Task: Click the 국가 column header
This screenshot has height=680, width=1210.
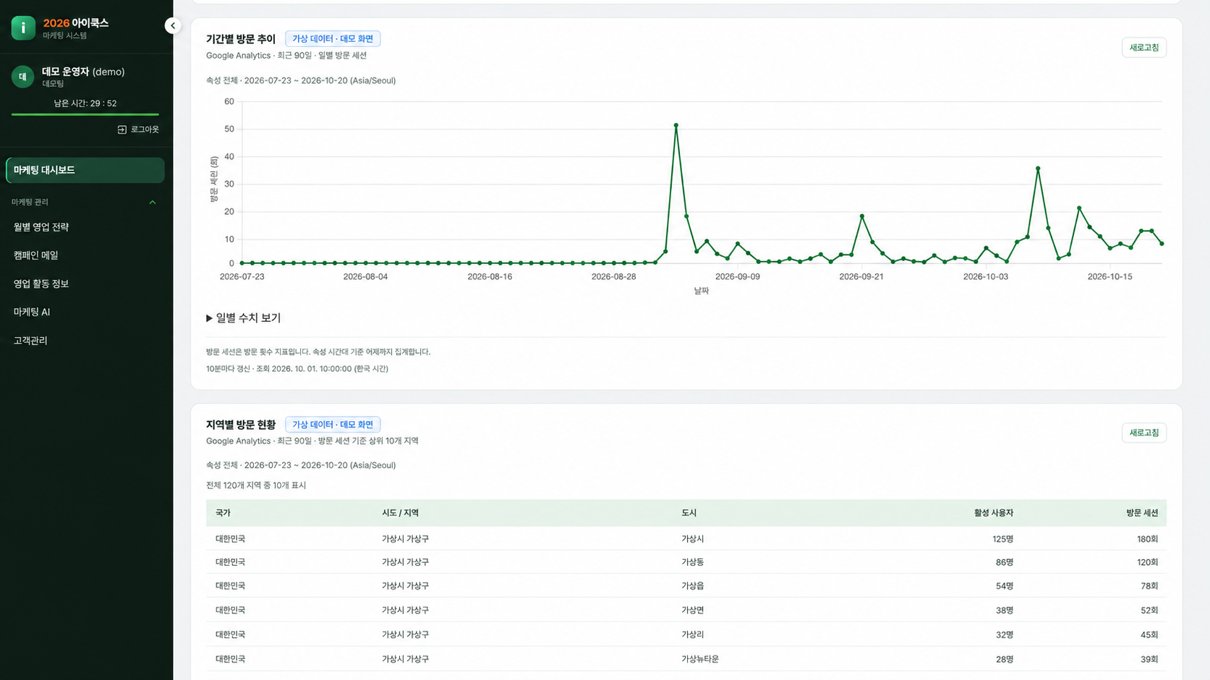Action: (223, 513)
